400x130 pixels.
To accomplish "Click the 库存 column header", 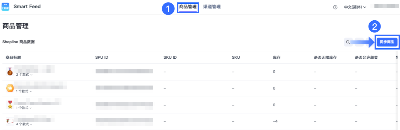I will pos(276,57).
